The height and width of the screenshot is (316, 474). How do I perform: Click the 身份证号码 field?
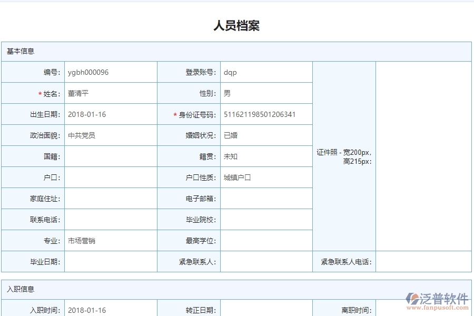point(265,114)
